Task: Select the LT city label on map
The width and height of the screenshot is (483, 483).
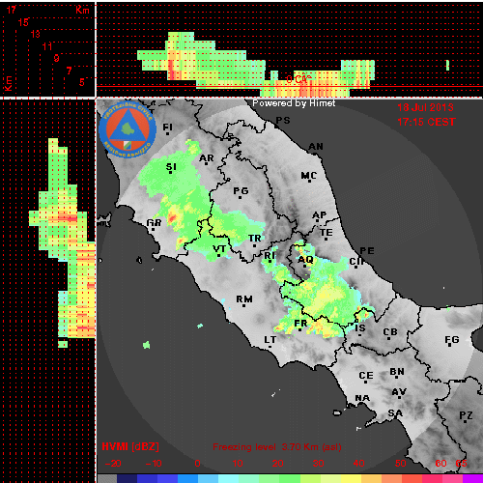Action: (x=270, y=340)
